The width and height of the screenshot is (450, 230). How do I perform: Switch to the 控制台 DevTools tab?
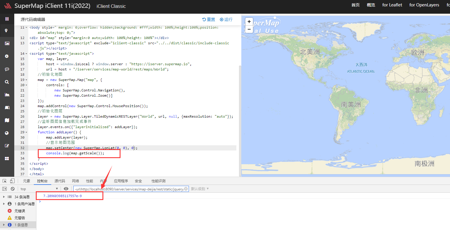[x=42, y=181]
